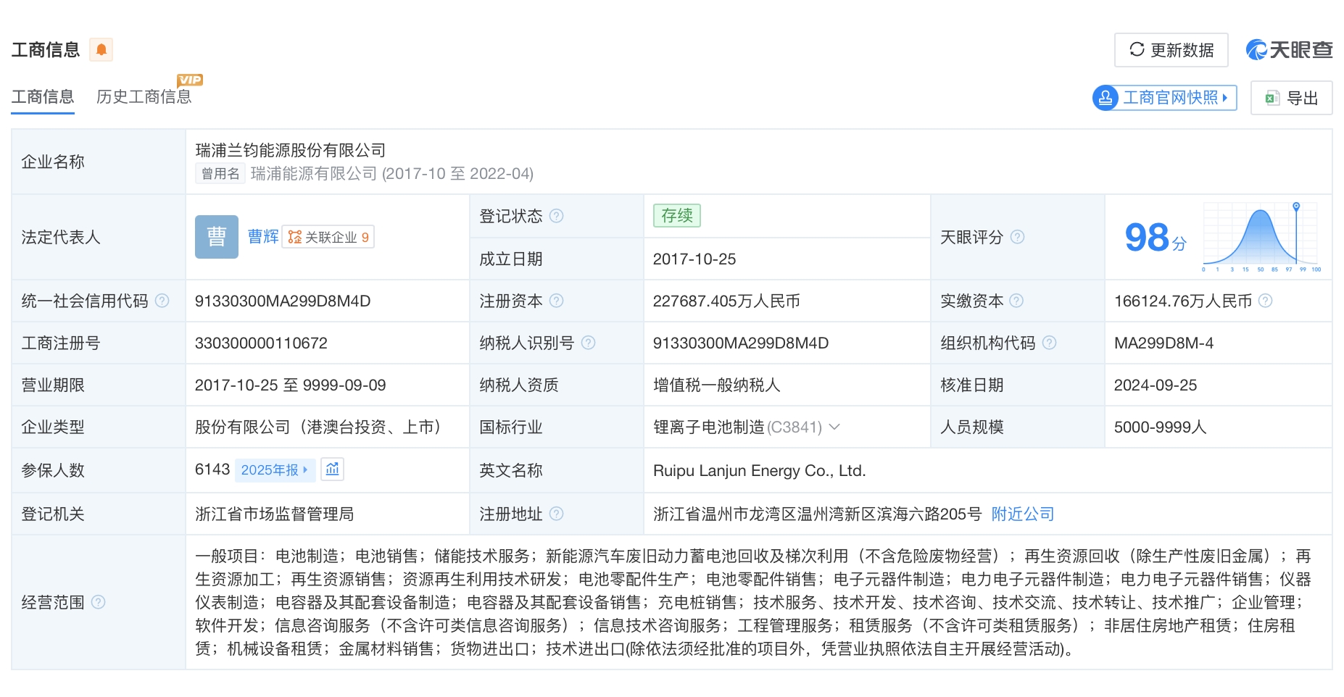Open help icon beside 天眼评分
The height and width of the screenshot is (697, 1344).
1017,237
